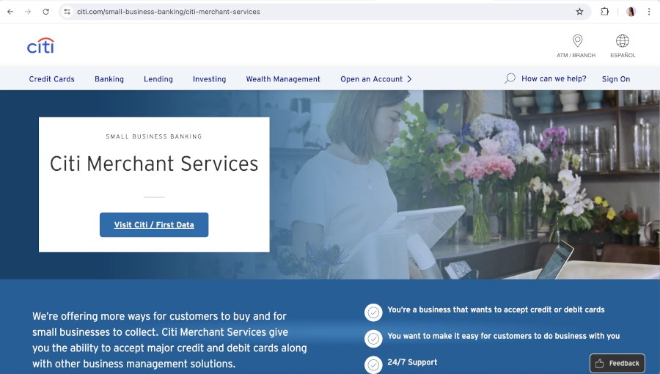Open site information icon in address bar
Viewport: 660px width, 374px height.
tap(67, 12)
